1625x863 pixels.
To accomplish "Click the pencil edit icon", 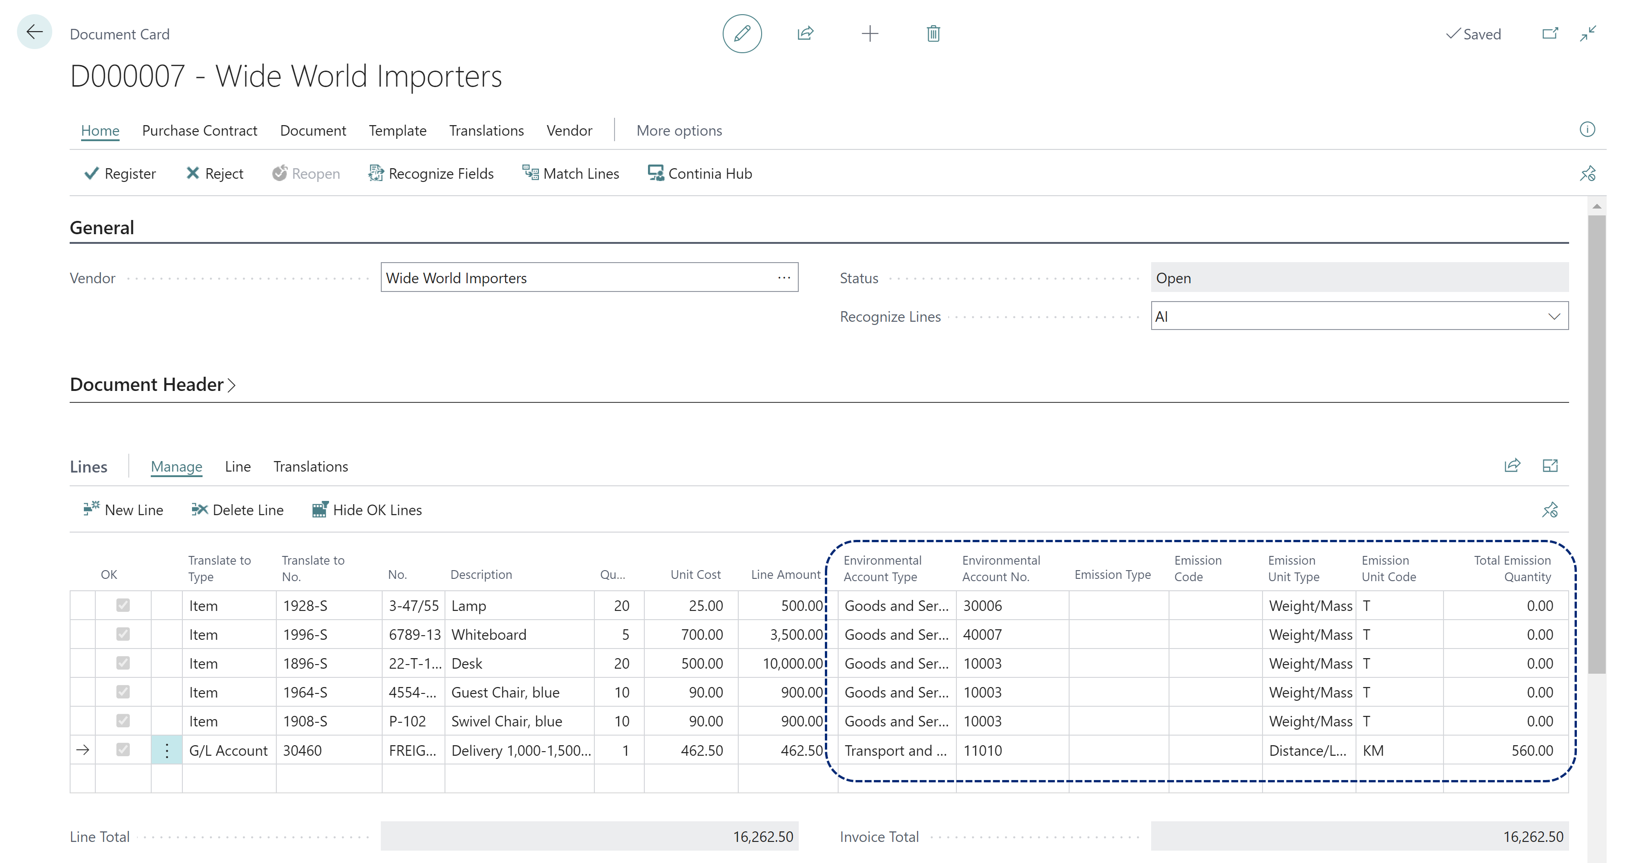I will [742, 33].
